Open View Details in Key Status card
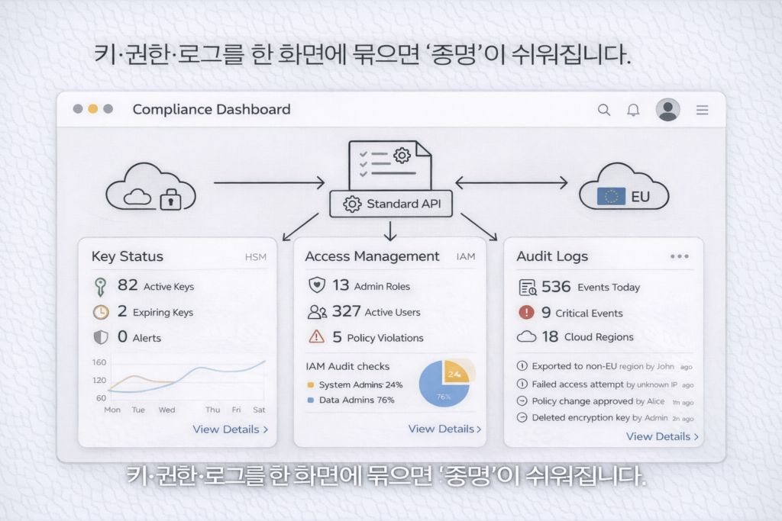Image resolution: width=782 pixels, height=521 pixels. 231,429
